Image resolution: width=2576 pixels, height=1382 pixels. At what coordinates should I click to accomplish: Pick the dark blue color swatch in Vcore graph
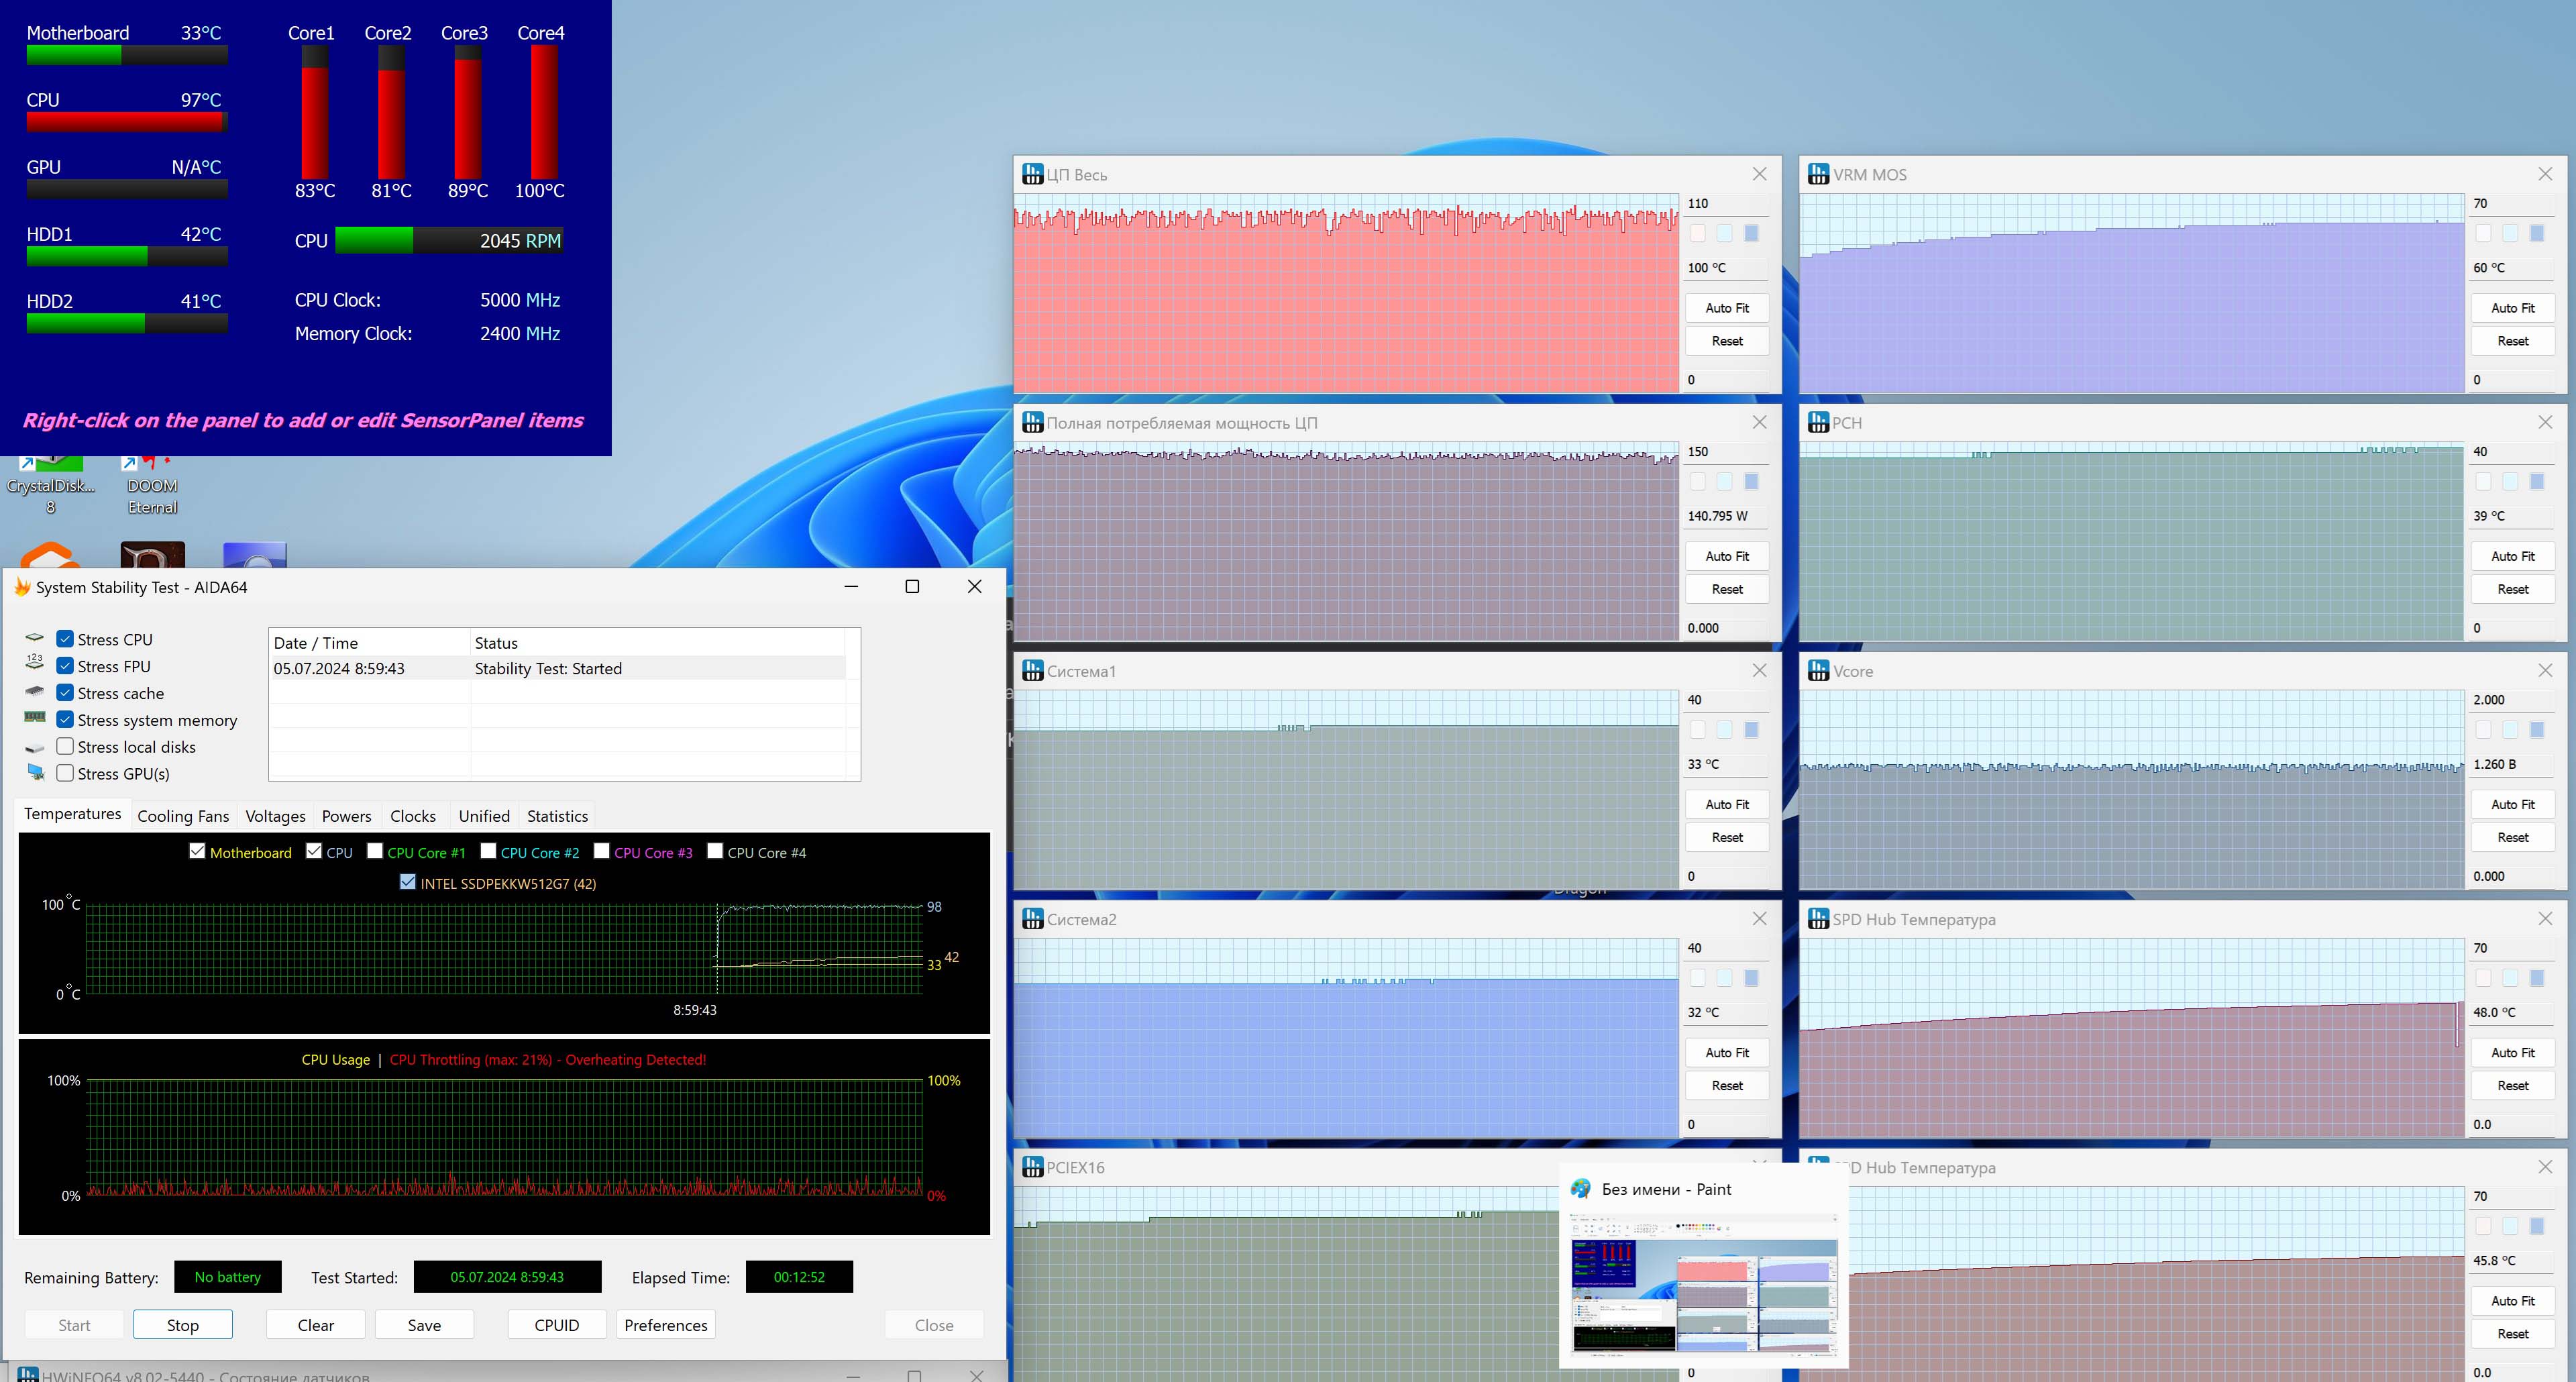coord(2537,730)
